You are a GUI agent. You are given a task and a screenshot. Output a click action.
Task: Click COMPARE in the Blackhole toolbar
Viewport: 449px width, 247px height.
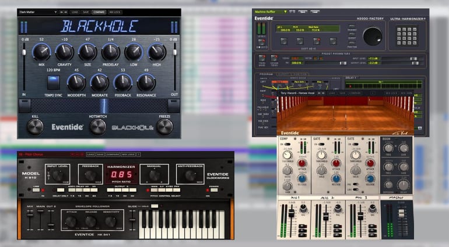[99, 12]
